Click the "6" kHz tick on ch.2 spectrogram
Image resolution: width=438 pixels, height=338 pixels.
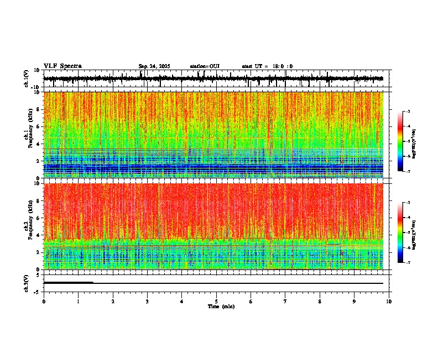(38, 218)
